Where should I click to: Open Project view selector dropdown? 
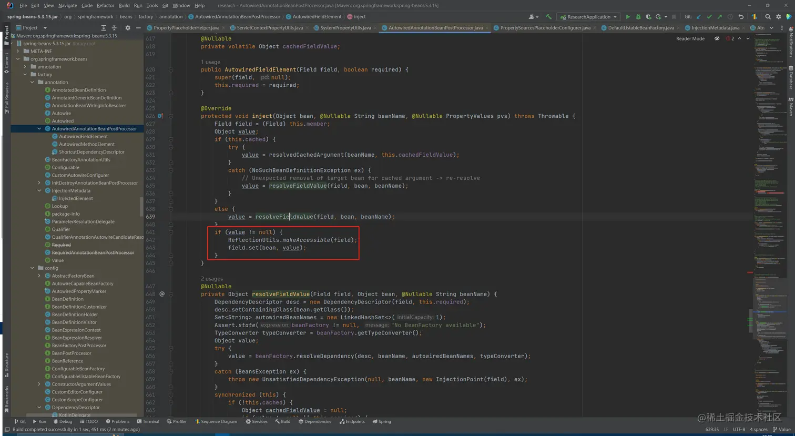pyautogui.click(x=31, y=28)
